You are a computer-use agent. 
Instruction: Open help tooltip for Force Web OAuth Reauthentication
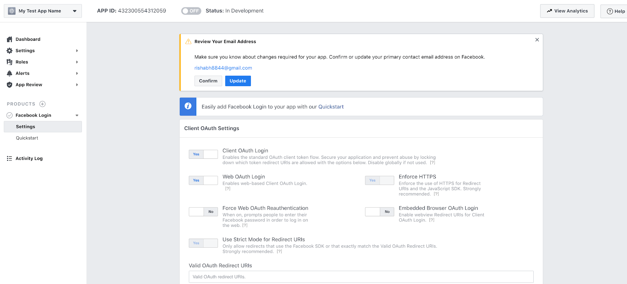pyautogui.click(x=245, y=225)
